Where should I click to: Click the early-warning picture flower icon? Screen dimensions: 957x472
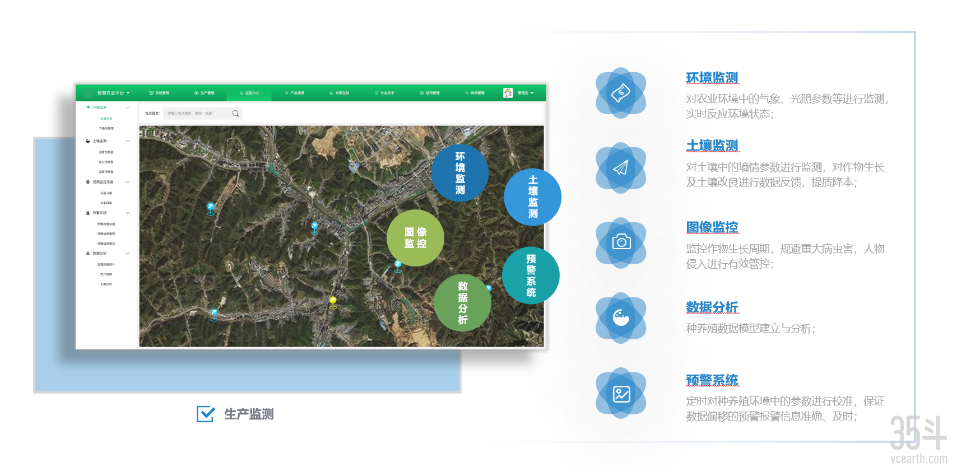coord(621,393)
